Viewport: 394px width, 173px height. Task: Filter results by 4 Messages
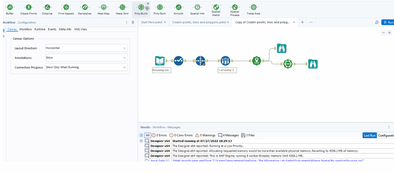pyautogui.click(x=228, y=135)
